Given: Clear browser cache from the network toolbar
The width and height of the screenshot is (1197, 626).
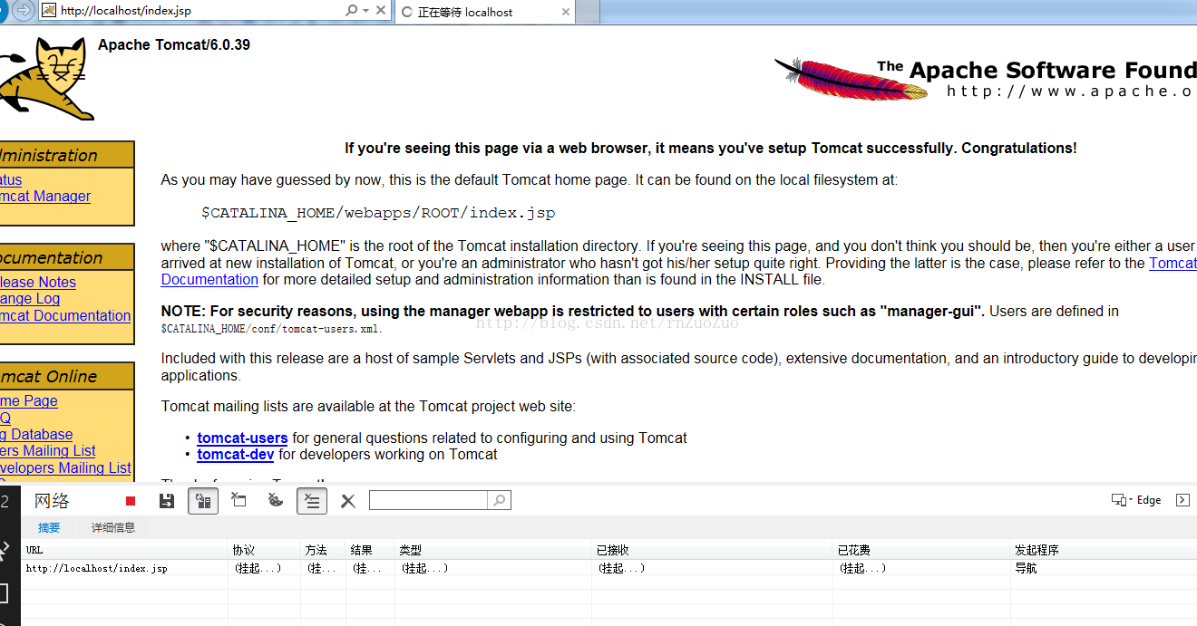Looking at the screenshot, I should coord(239,500).
